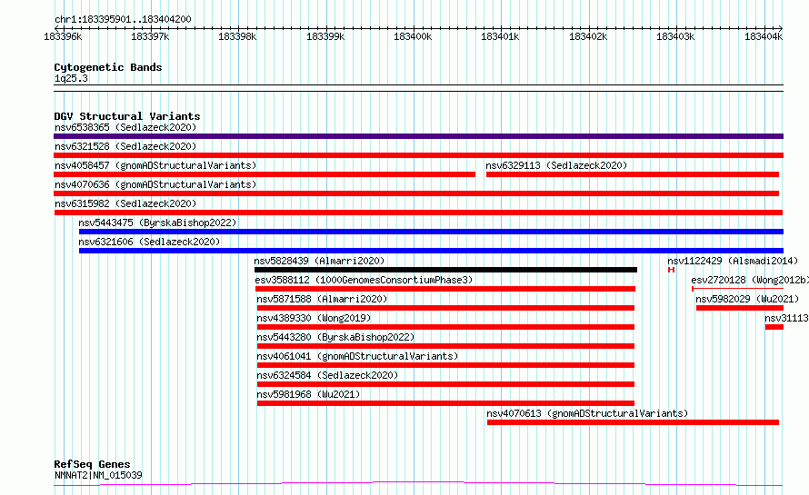Select the dark purple nsv6538365 variant bar
The image size is (809, 495).
coord(418,136)
